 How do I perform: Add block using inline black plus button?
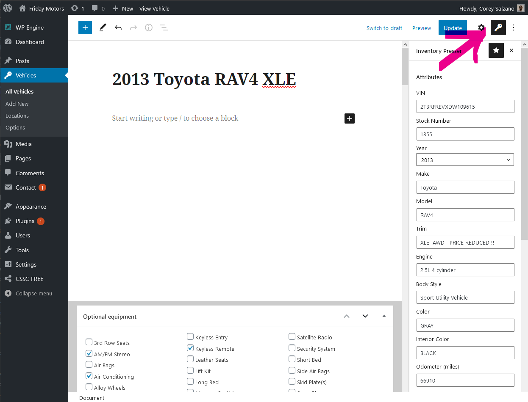pyautogui.click(x=350, y=118)
